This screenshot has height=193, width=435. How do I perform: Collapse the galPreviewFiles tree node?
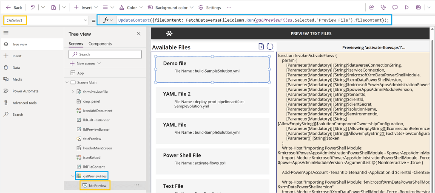[73, 176]
